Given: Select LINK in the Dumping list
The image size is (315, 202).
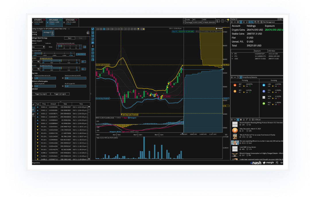Looking at the screenshot, I should point(272,85).
